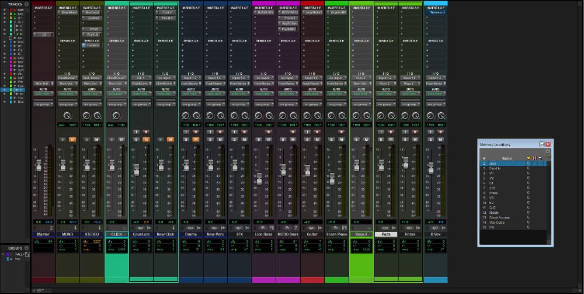
Task: Select Vox Outro memory location
Action: point(497,222)
